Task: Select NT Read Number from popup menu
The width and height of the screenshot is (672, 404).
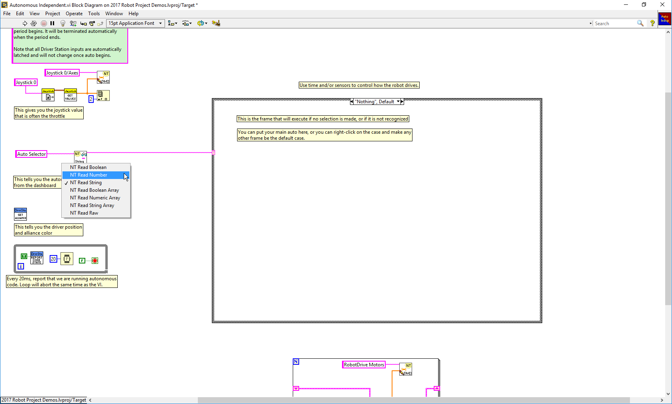Action: [x=96, y=175]
